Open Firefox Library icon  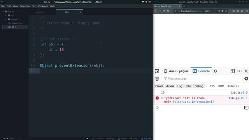pyautogui.click(x=233, y=11)
